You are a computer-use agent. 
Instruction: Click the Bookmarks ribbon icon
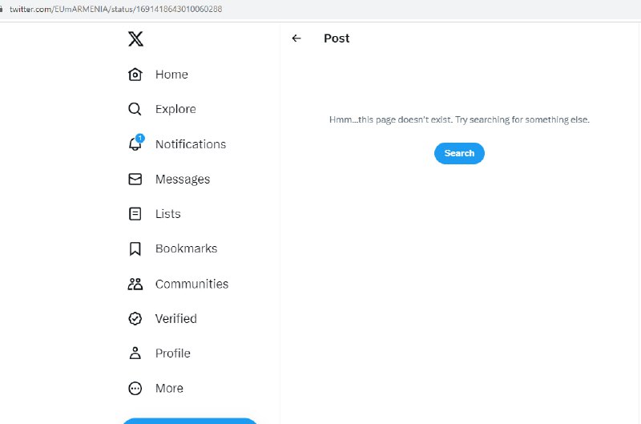coord(135,248)
